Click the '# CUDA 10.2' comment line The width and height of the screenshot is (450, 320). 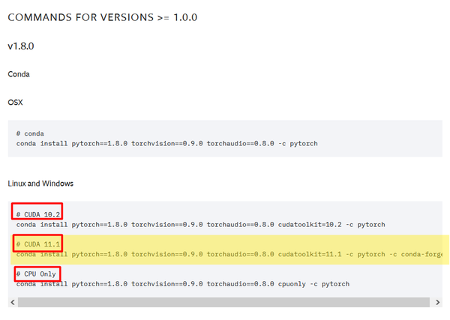[38, 214]
